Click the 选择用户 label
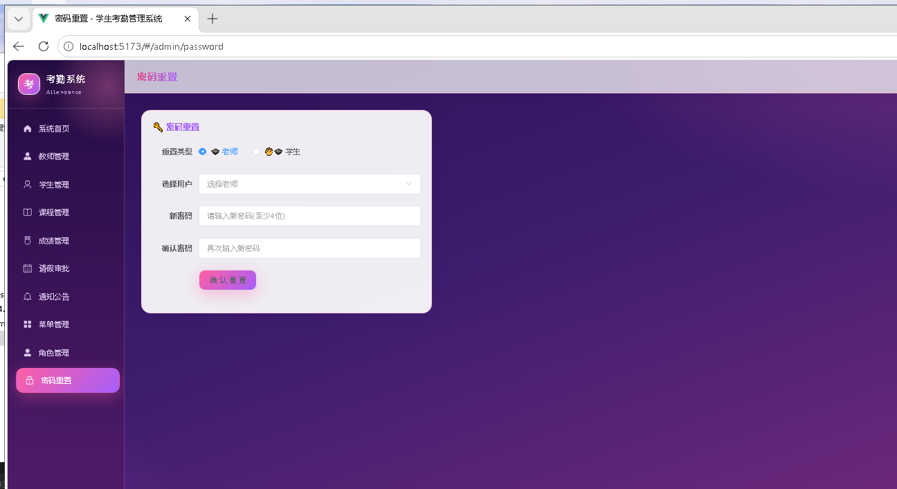 click(x=177, y=184)
